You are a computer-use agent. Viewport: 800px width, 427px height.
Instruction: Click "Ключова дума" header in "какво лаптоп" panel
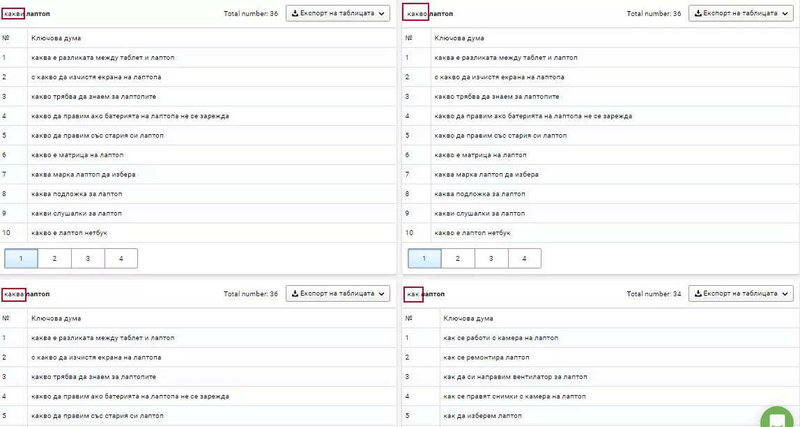point(459,38)
